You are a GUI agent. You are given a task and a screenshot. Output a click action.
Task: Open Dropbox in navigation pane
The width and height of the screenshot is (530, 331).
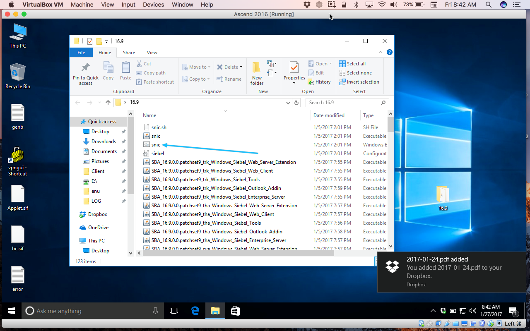point(97,214)
